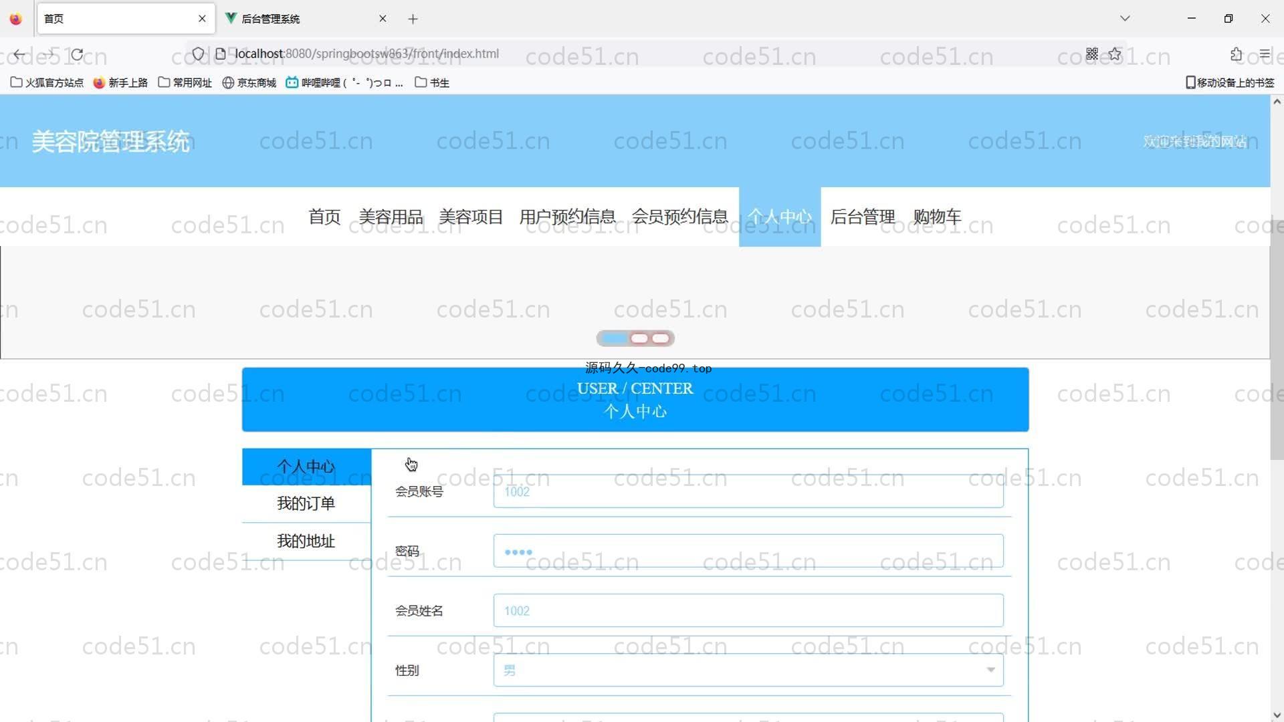Select the 首页 browser tab
Screen dimensions: 1284x722
(x=126, y=19)
